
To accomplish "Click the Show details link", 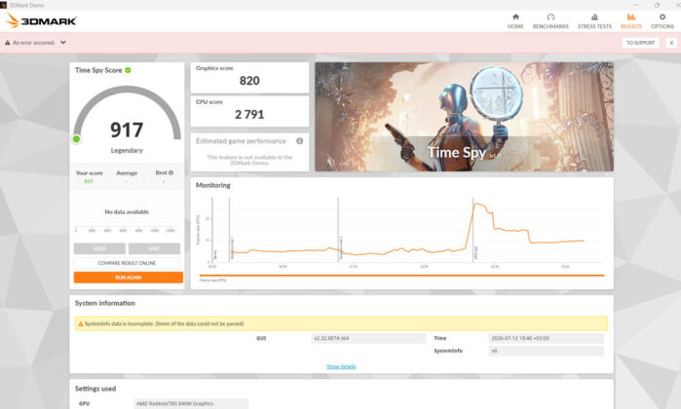I will [x=341, y=366].
